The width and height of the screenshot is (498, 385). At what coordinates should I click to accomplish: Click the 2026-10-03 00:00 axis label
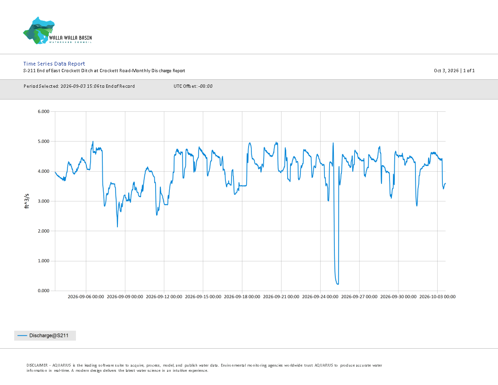437,296
